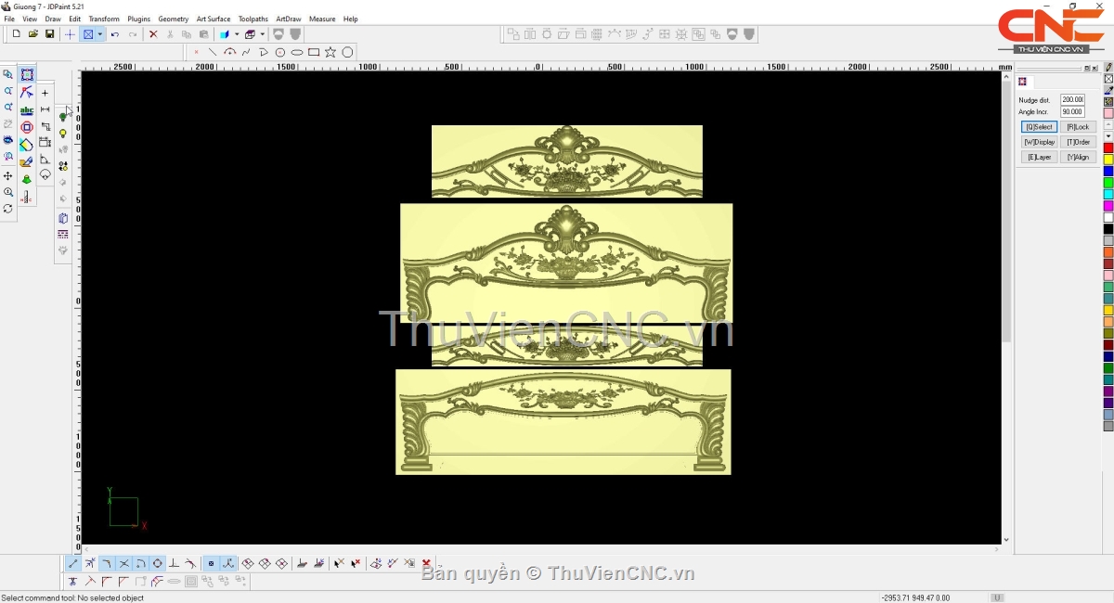Activate the object Select tool in left toolbar

tap(27, 74)
